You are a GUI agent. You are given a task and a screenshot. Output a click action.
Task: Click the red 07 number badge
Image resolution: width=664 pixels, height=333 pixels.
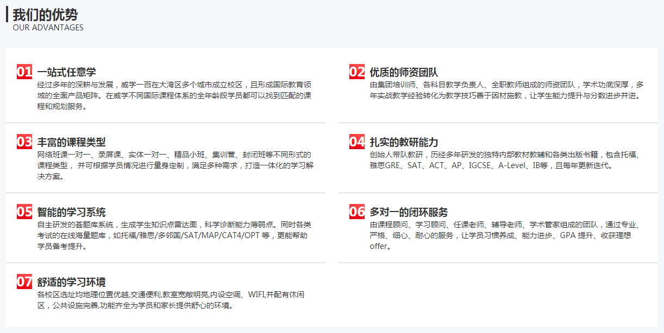click(x=24, y=281)
